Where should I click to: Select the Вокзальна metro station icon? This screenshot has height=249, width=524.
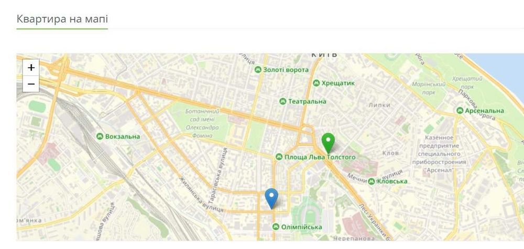coord(100,136)
